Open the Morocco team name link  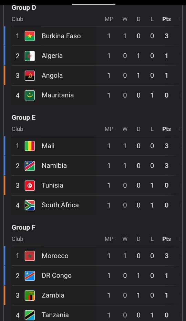(55, 256)
